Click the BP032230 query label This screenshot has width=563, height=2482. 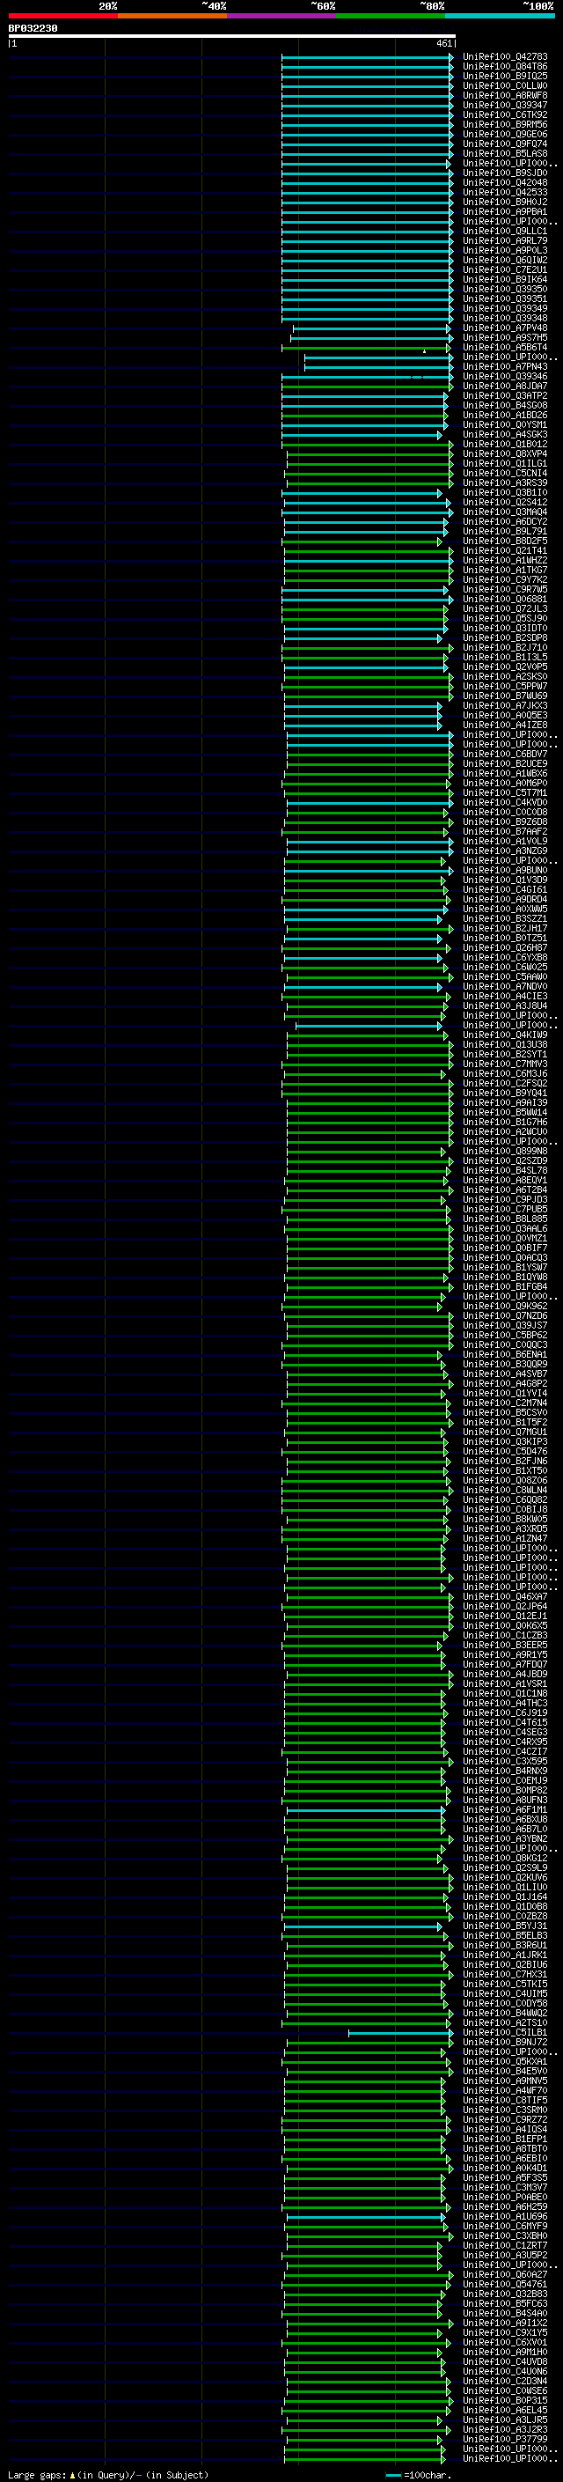33,29
